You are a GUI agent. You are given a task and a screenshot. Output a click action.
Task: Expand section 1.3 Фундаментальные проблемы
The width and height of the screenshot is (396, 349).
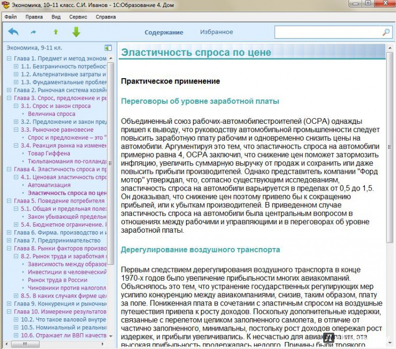click(x=16, y=82)
